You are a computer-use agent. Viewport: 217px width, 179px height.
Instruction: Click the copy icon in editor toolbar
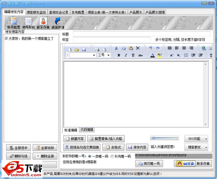[124, 48]
